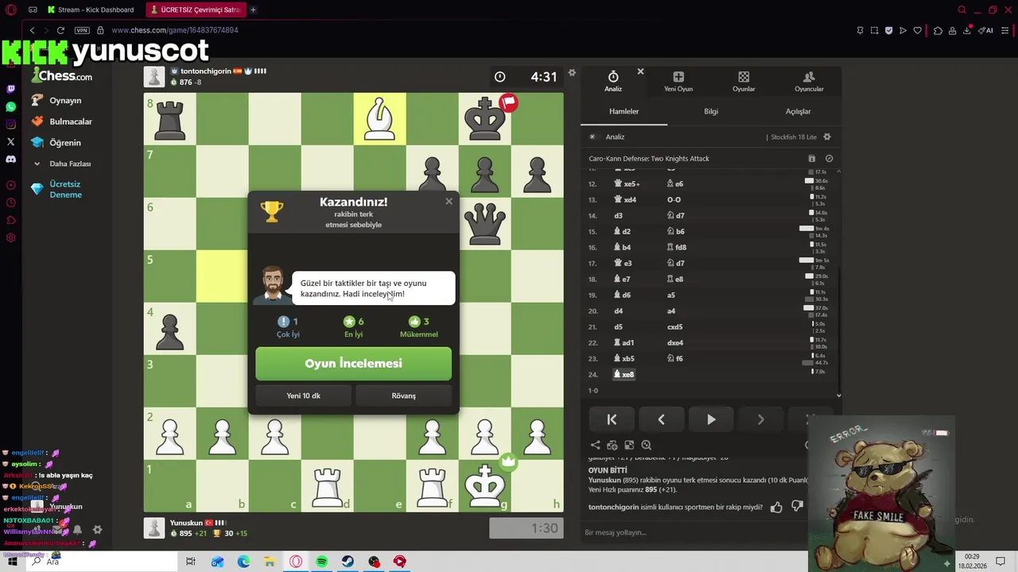Switch to the Hamleler tab
The height and width of the screenshot is (572, 1018).
624,111
